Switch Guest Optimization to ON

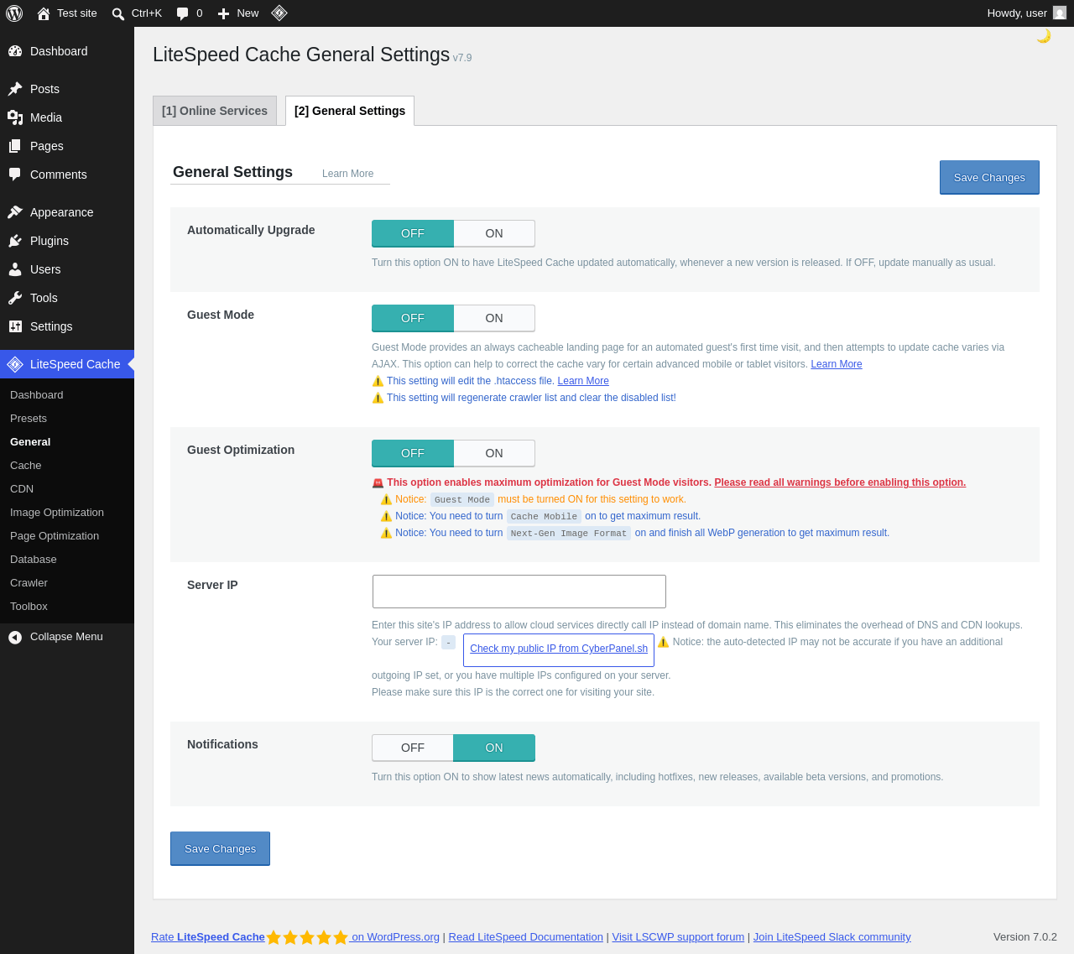point(494,453)
